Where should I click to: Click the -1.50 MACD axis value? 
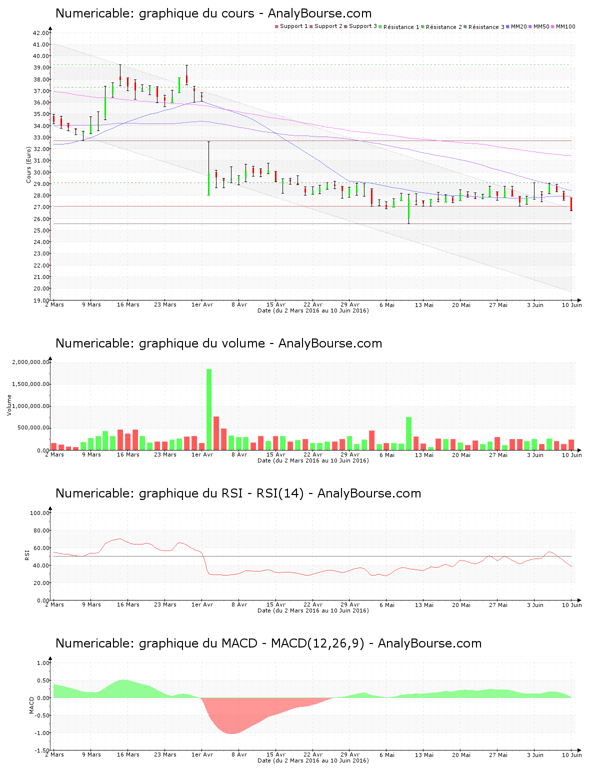pos(43,750)
